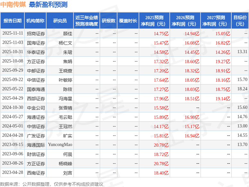Click the 近三年业绩预测准确度 column header
The width and height of the screenshot is (249, 187).
[x=87, y=21]
